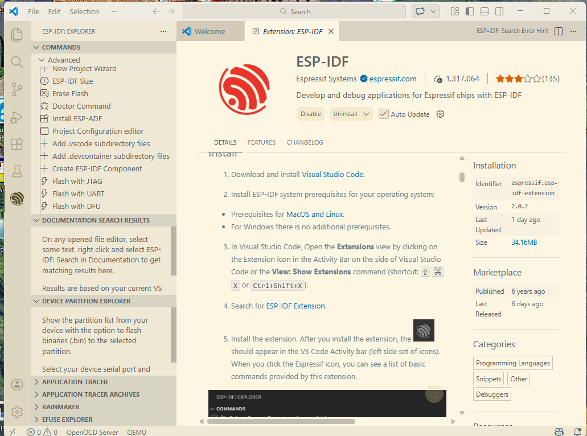Open the Extensions view icon
This screenshot has width=587, height=436.
tap(17, 144)
